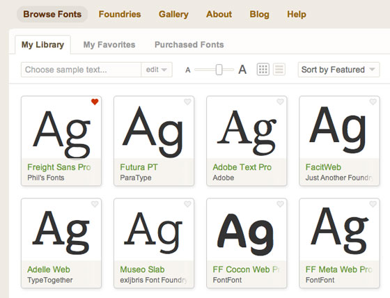Open the Adobe Text Pro font link
Image resolution: width=390 pixels, height=298 pixels.
click(242, 167)
